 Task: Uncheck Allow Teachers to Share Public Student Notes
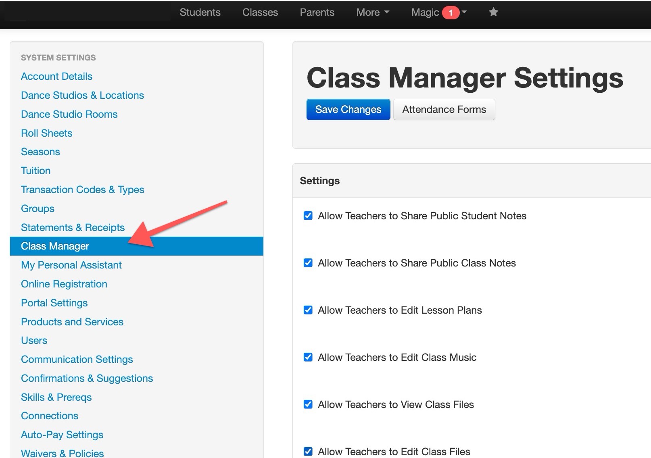(x=308, y=216)
